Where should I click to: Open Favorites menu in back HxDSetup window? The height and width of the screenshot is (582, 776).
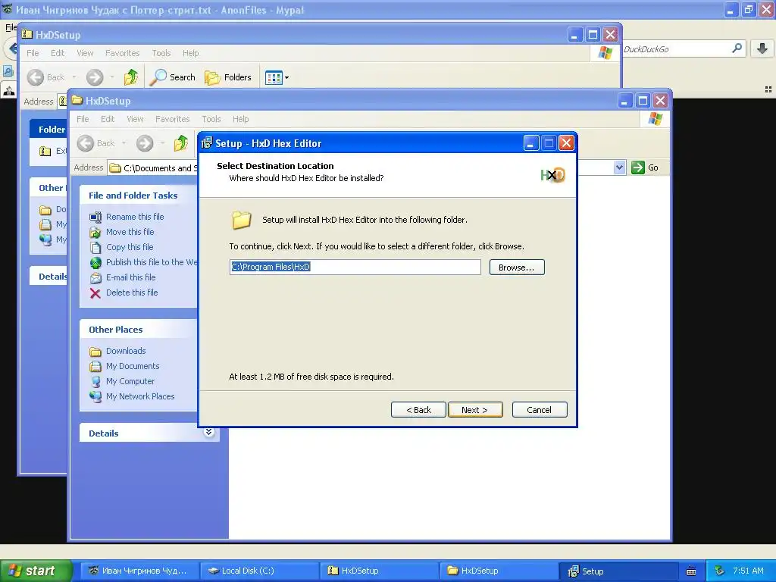122,53
